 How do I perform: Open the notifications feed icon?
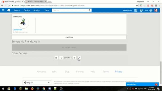[136, 10]
